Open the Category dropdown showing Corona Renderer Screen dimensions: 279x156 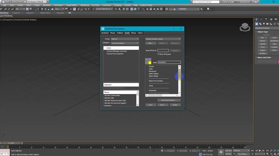click(x=125, y=43)
